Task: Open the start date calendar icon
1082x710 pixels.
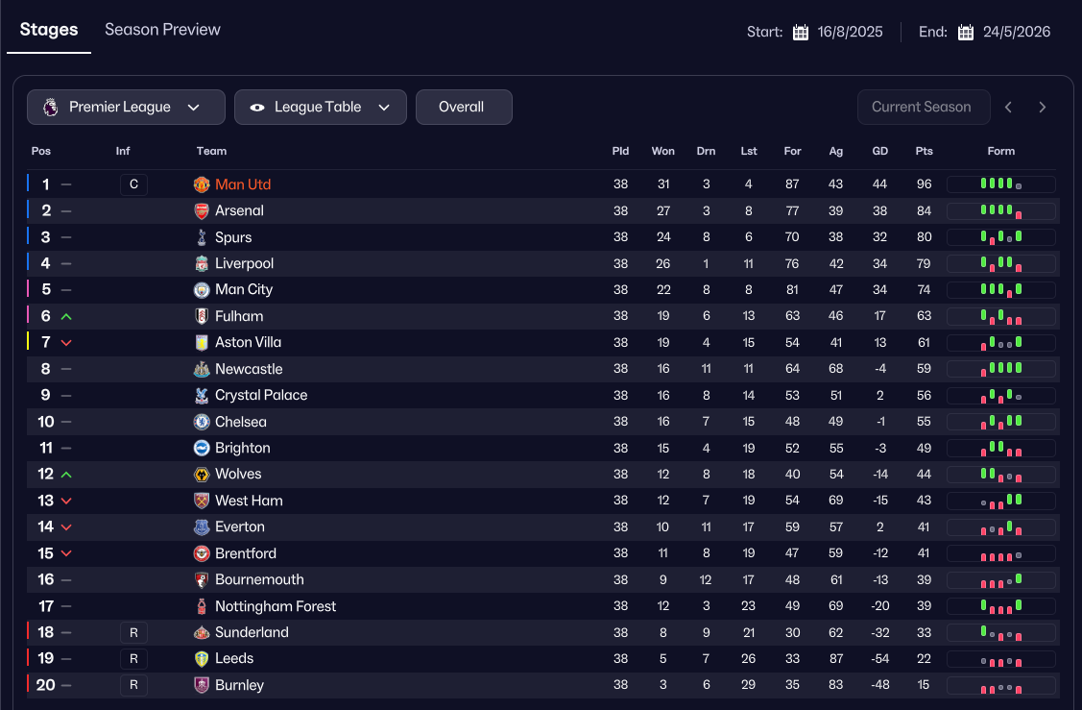Action: [801, 32]
